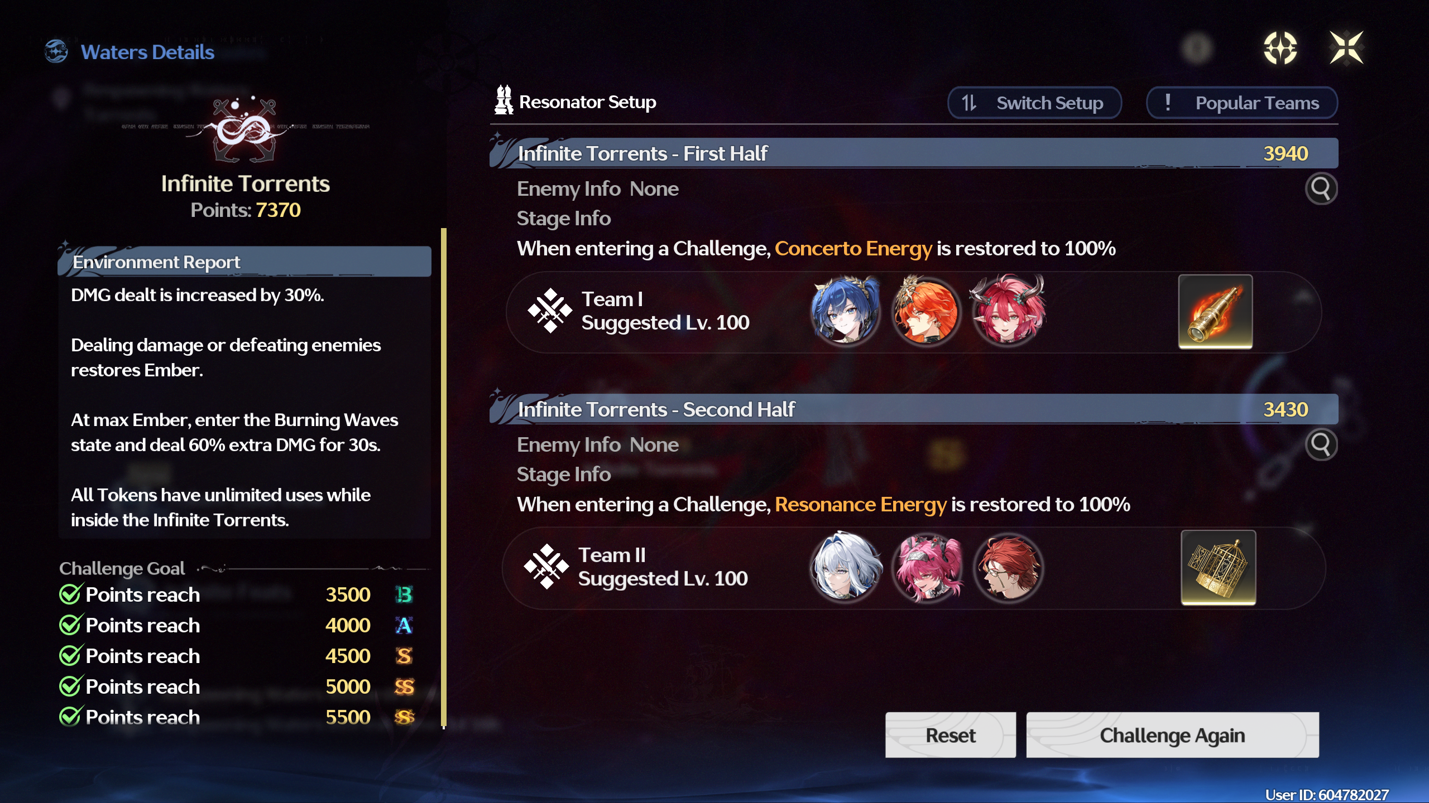Expand the Infinite Torrents First Half header
This screenshot has height=803, width=1429.
point(914,153)
